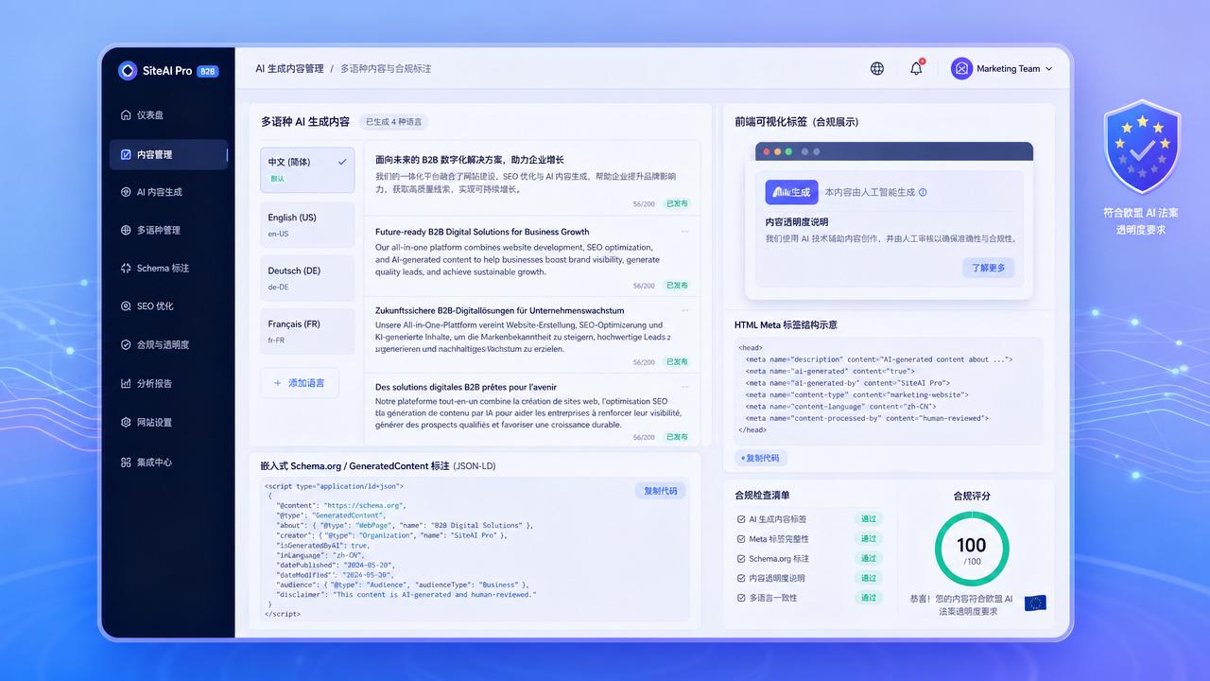Click 内容透明度说明 heading in preview
This screenshot has width=1210, height=681.
point(797,222)
